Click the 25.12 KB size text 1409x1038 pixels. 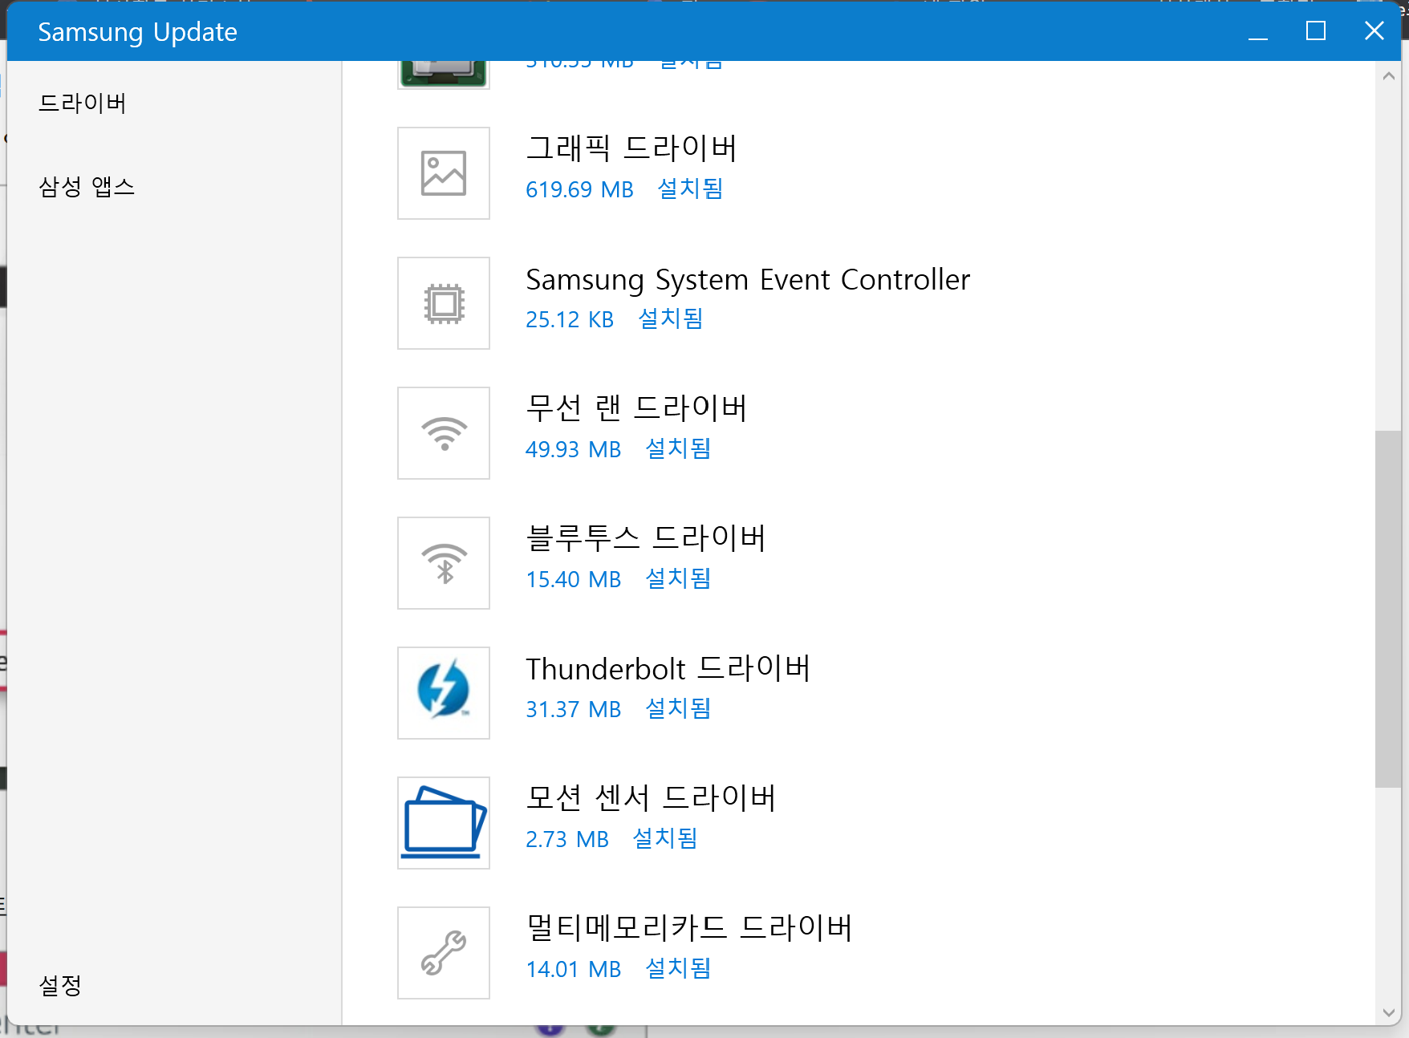point(570,319)
